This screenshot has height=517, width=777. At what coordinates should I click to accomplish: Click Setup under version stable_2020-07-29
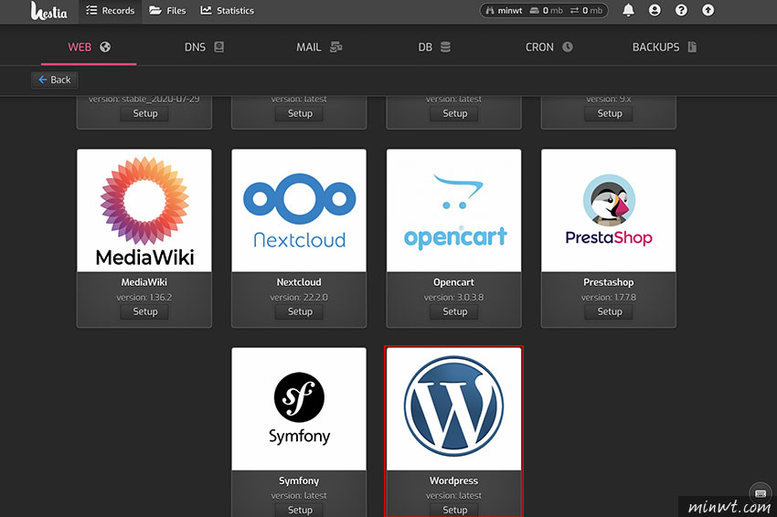tap(144, 113)
